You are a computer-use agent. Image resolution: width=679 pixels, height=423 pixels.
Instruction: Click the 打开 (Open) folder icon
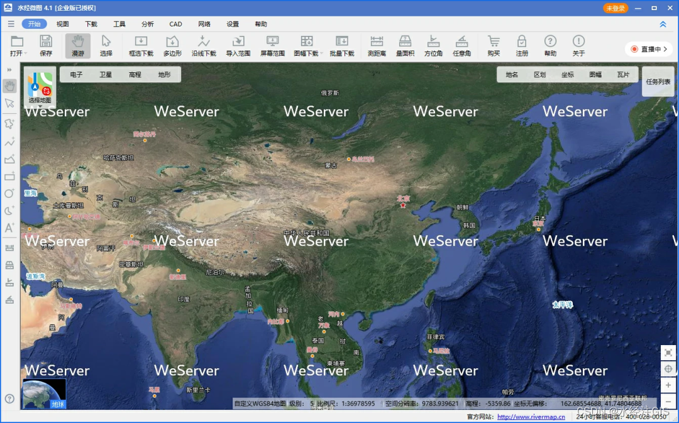[x=17, y=42]
